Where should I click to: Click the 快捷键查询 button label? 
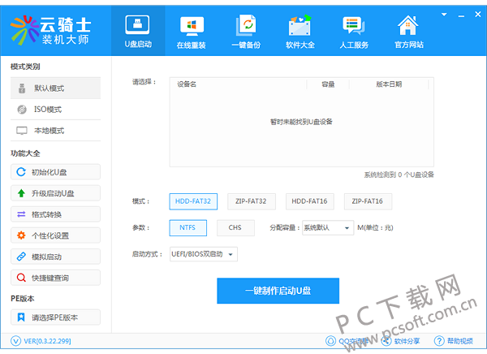(x=50, y=278)
